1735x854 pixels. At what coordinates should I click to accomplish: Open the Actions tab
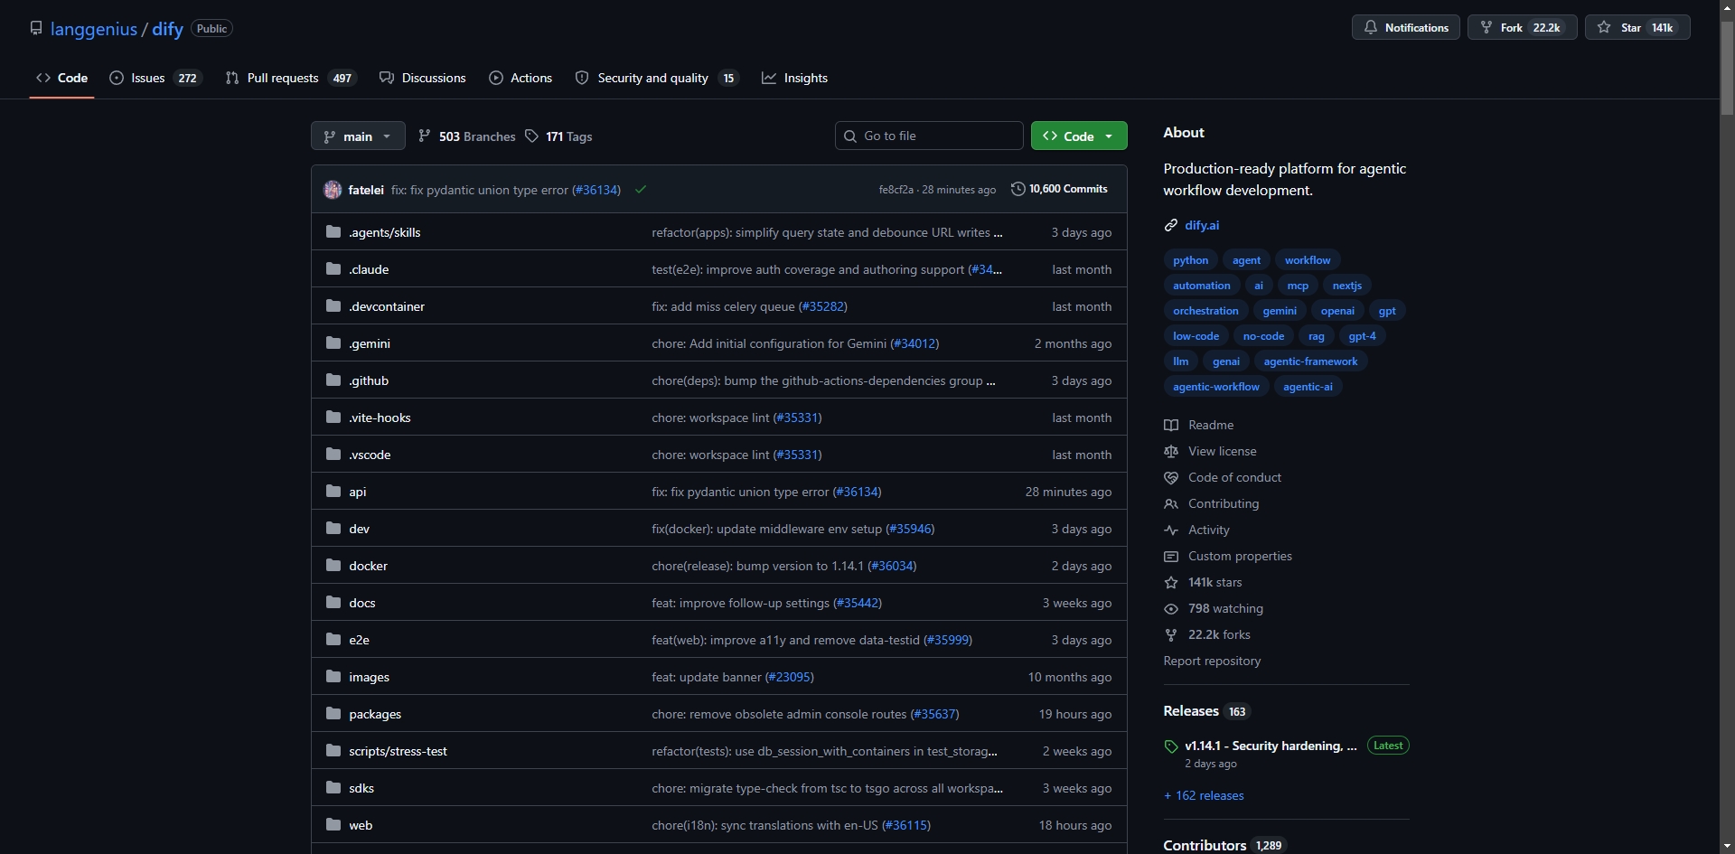[x=520, y=78]
